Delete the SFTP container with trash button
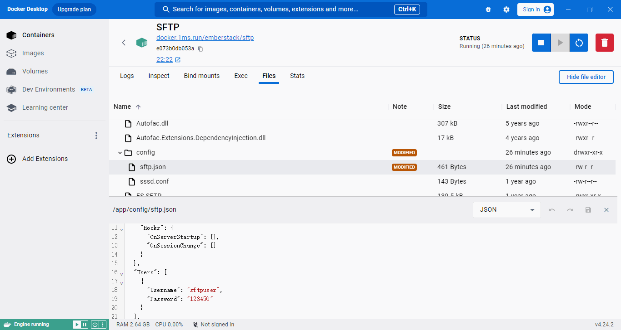The width and height of the screenshot is (621, 330). coord(604,43)
